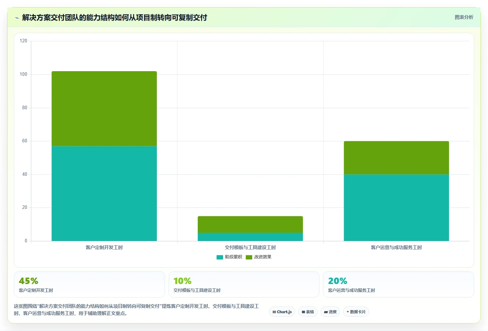Click the y-axis value 120

(x=23, y=41)
